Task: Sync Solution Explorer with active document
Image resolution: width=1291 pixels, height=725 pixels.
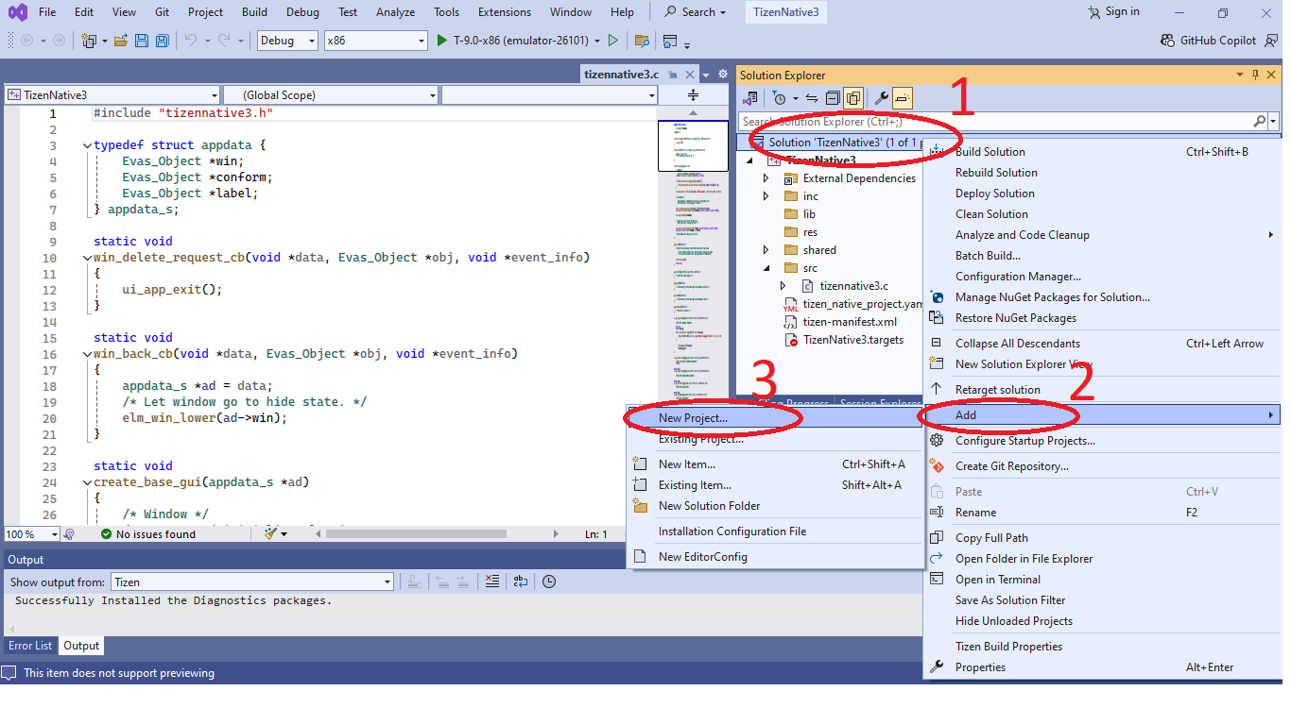Action: [811, 97]
